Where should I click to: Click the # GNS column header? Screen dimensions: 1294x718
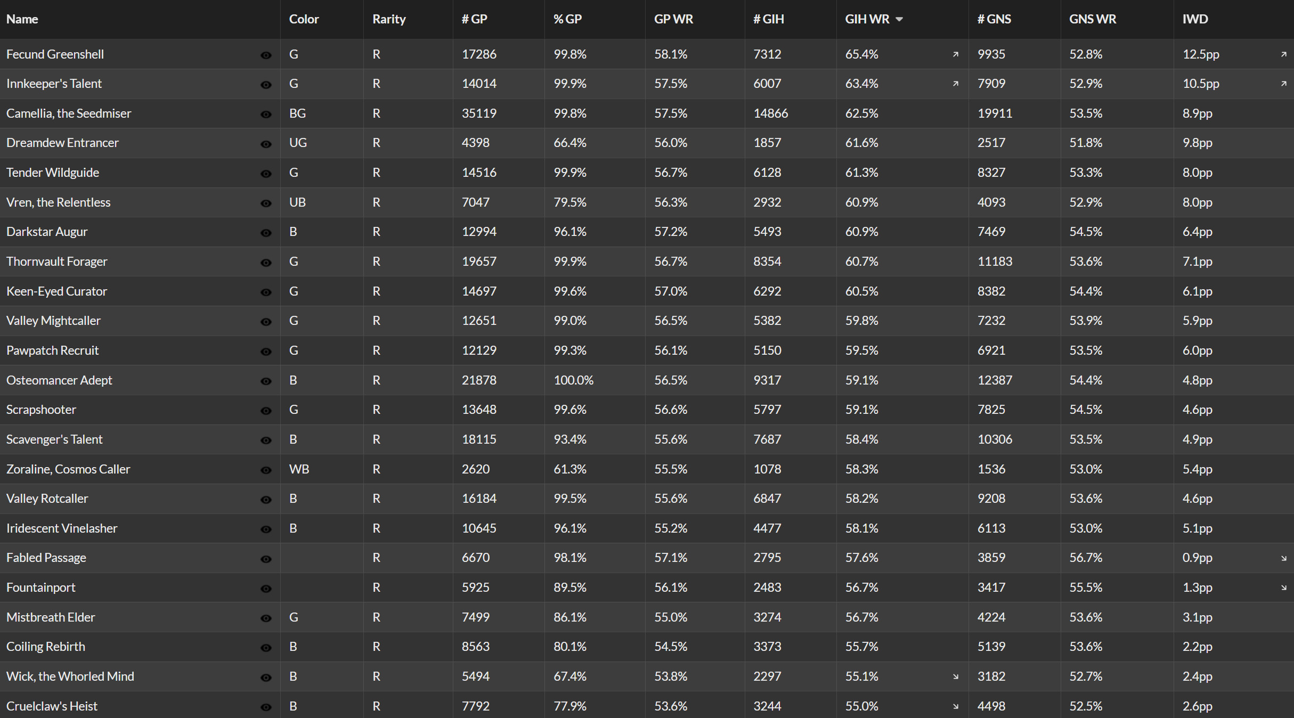click(x=994, y=19)
